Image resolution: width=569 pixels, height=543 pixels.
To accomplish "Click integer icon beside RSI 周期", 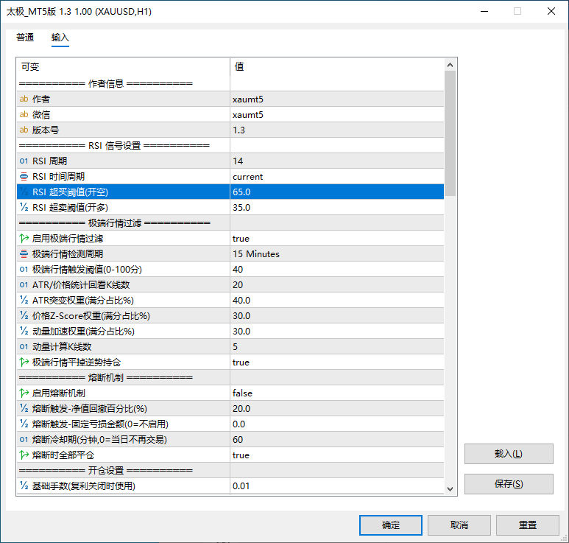I will point(24,161).
